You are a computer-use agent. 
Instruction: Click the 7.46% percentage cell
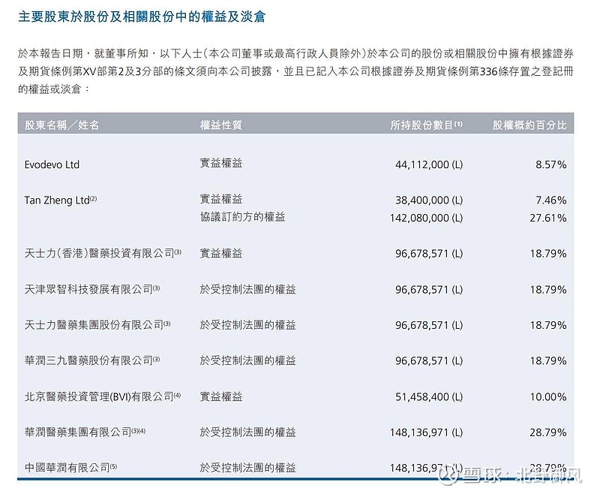coord(550,200)
